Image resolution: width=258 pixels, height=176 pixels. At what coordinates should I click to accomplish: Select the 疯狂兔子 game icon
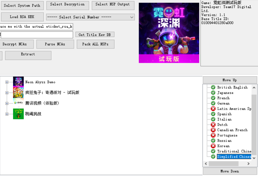(x=18, y=93)
